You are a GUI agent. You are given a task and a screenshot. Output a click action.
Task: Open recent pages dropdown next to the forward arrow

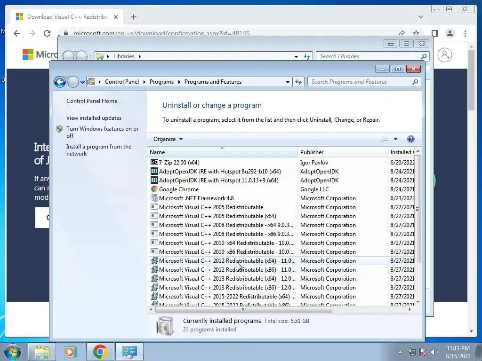[x=82, y=82]
